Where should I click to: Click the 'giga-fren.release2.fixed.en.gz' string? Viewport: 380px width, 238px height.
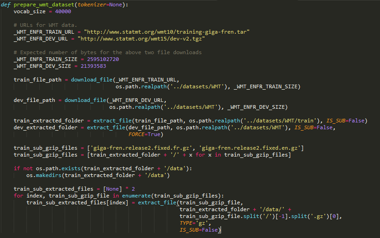pos(250,148)
